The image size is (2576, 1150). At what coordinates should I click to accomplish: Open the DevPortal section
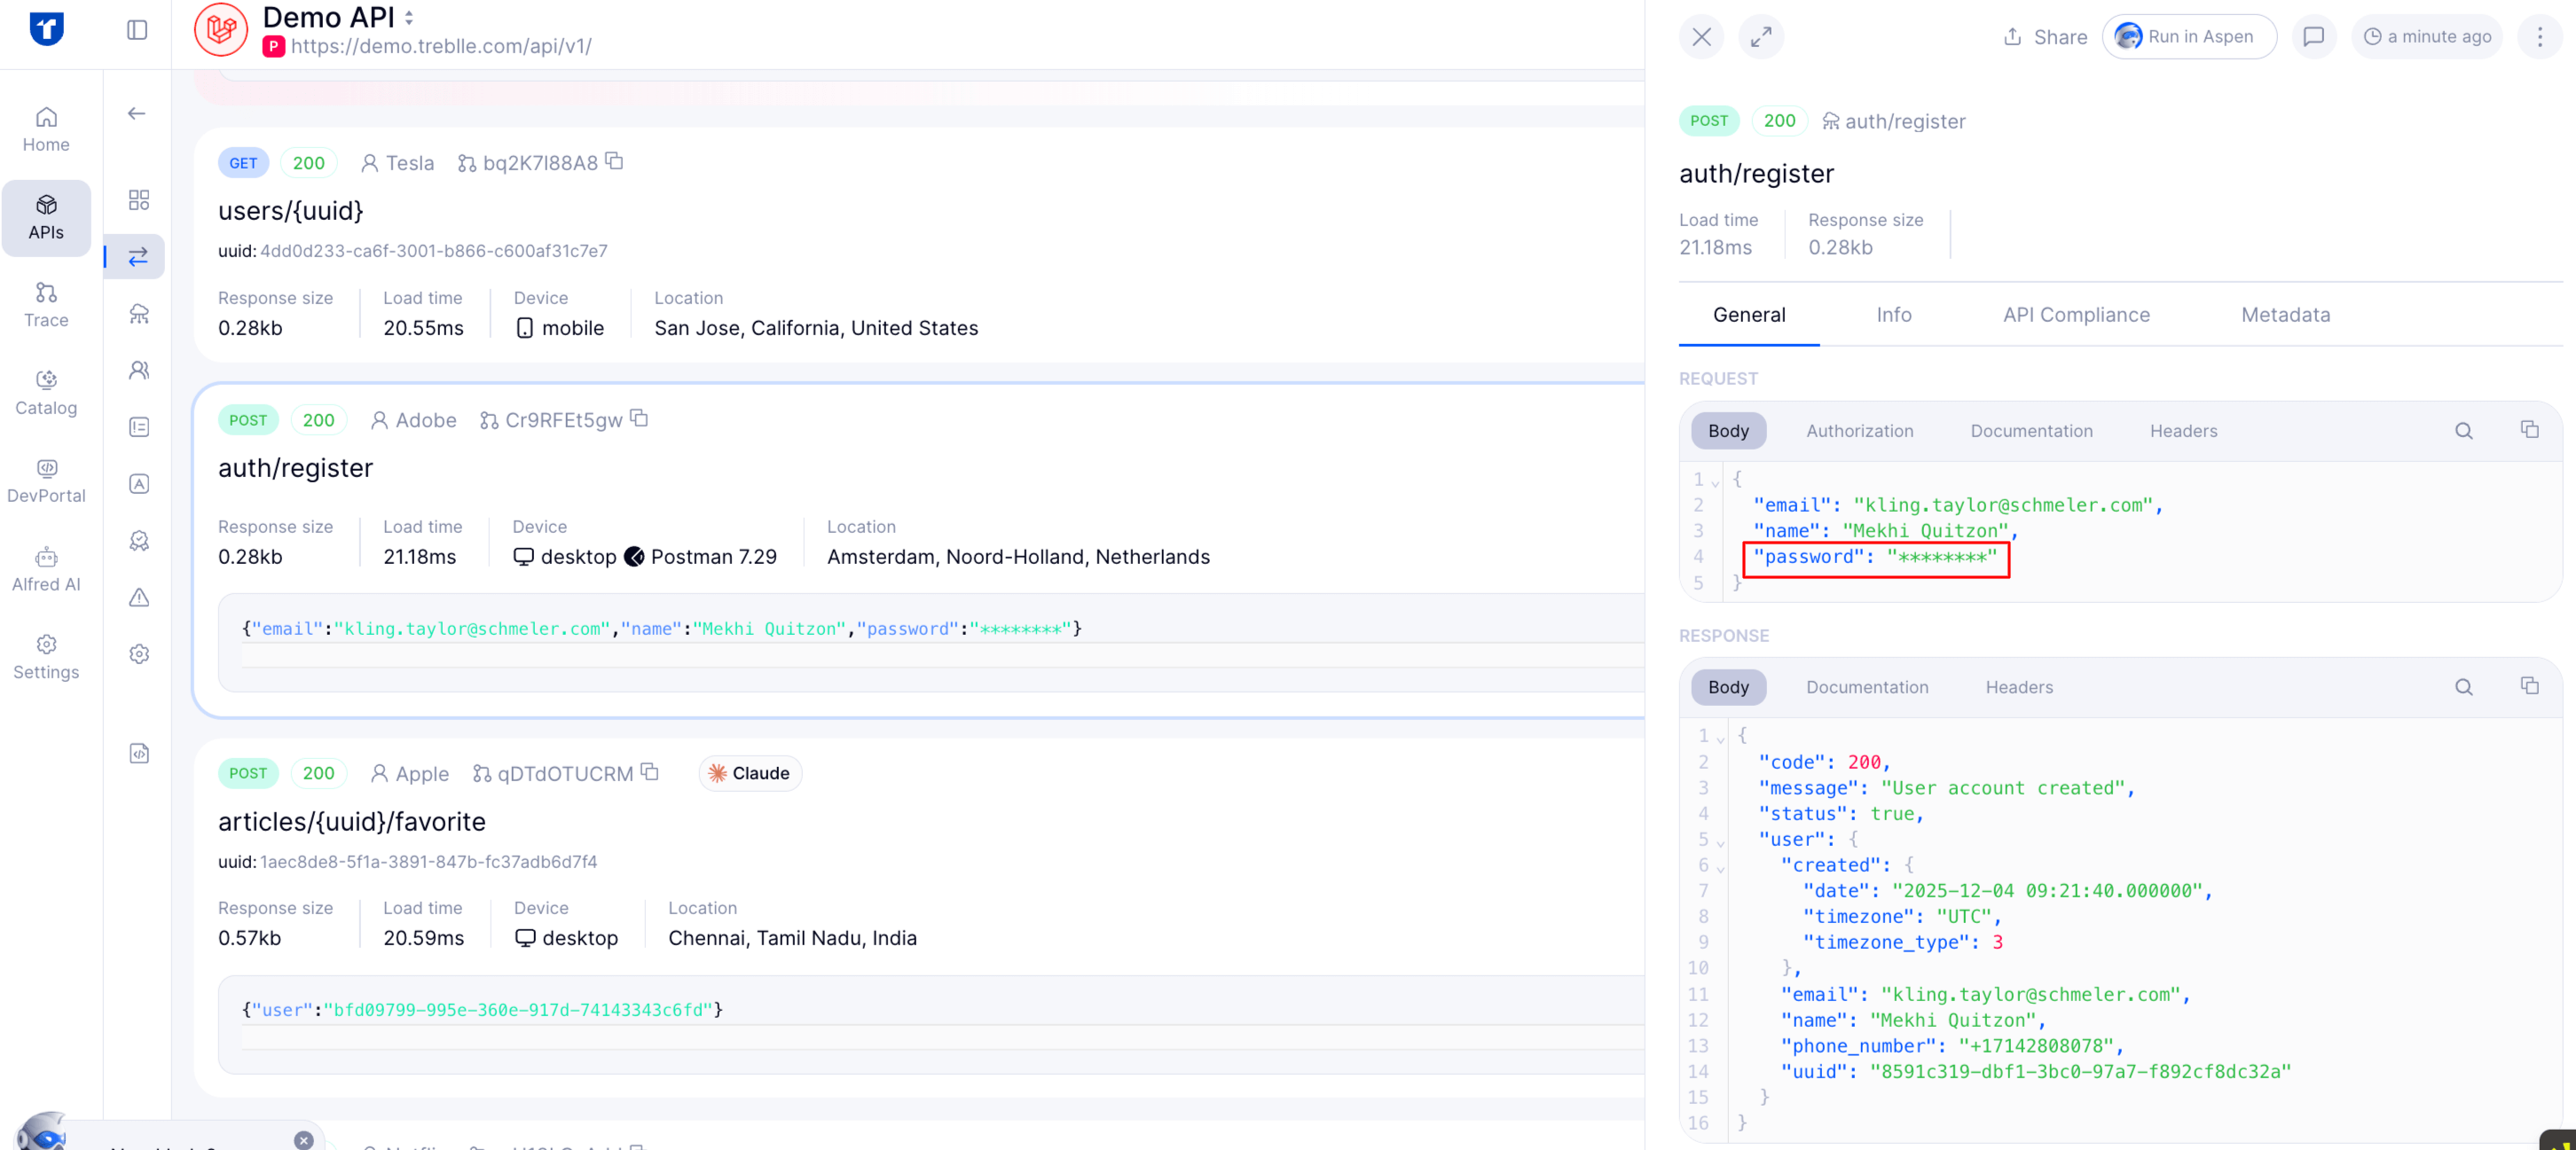[46, 481]
